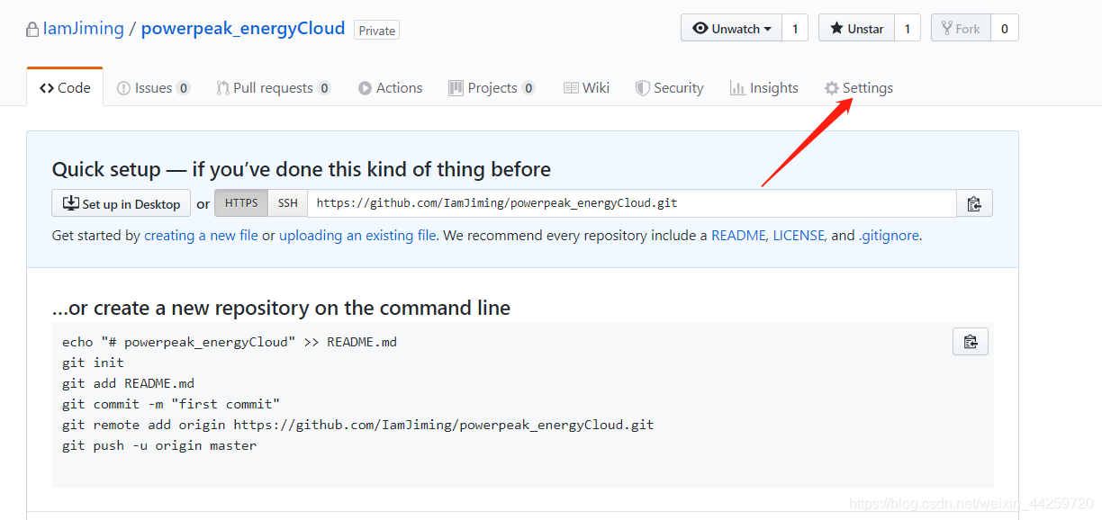Screen dimensions: 1102x520
Task: Open the Unwatch dropdown menu
Action: (731, 28)
